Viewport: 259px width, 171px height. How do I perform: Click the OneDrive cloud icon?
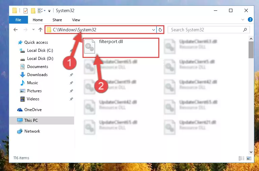tap(20, 110)
